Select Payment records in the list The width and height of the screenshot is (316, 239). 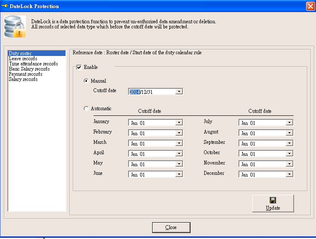click(x=37, y=74)
